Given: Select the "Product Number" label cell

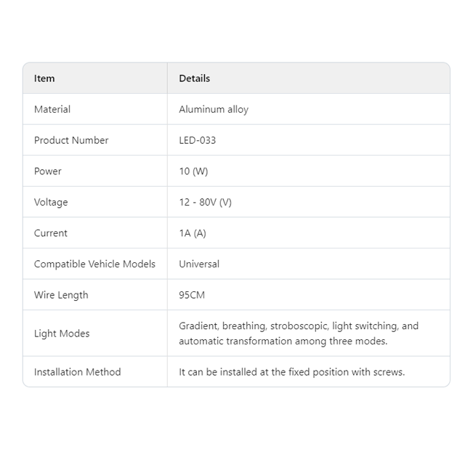Looking at the screenshot, I should (71, 140).
